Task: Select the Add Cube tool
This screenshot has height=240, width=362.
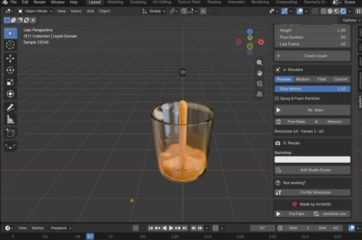Action: point(10,133)
